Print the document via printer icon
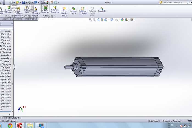Image resolution: width=192 pixels, height=128 pixels. [30, 2]
